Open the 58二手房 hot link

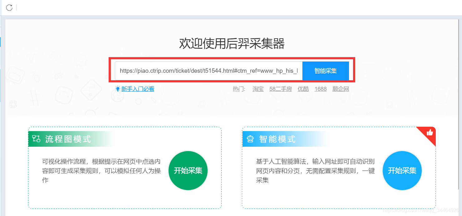tap(281, 89)
